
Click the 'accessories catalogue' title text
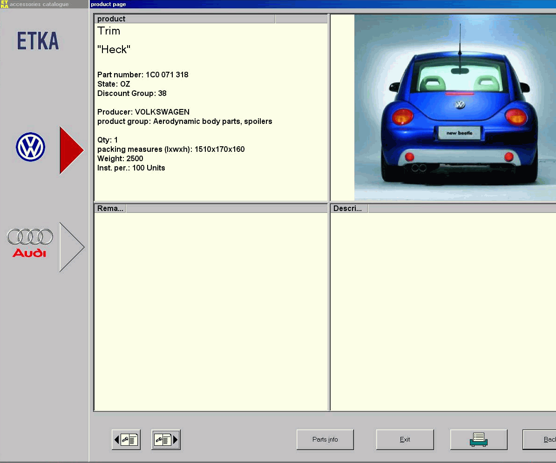39,4
